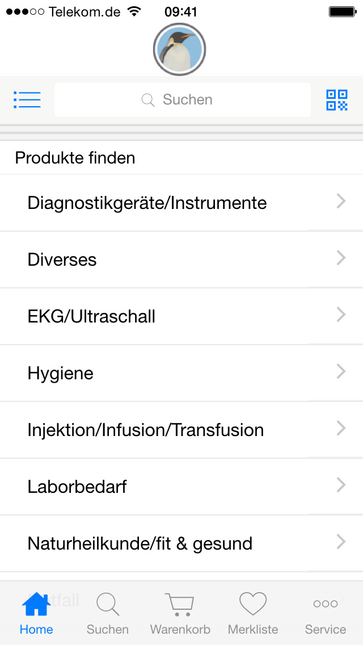The height and width of the screenshot is (645, 363).
Task: Switch to the Suchen tab
Action: click(108, 612)
